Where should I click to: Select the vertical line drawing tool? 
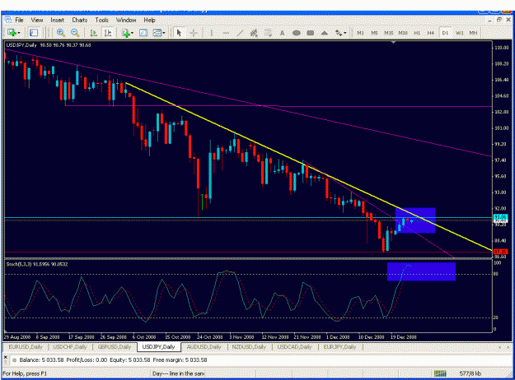point(212,33)
